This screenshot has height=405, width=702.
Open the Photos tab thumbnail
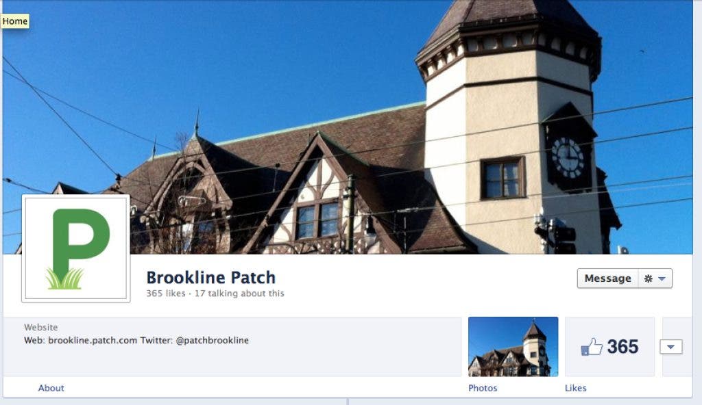point(513,346)
